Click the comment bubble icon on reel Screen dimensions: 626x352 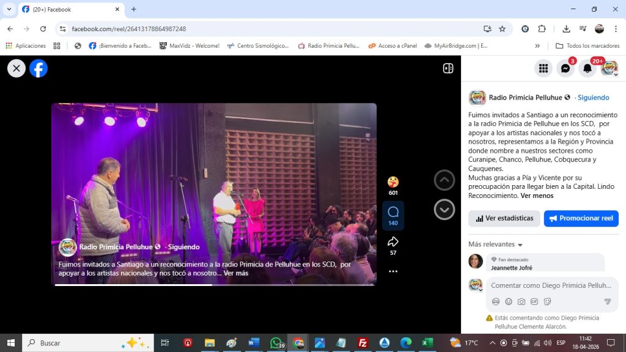pos(393,211)
